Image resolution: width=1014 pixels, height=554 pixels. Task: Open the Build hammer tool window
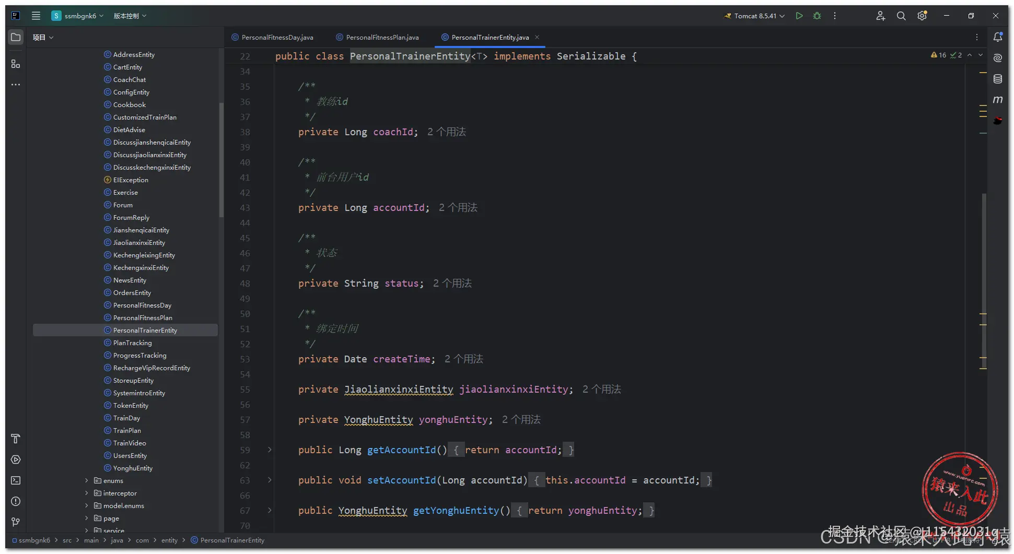coord(16,439)
